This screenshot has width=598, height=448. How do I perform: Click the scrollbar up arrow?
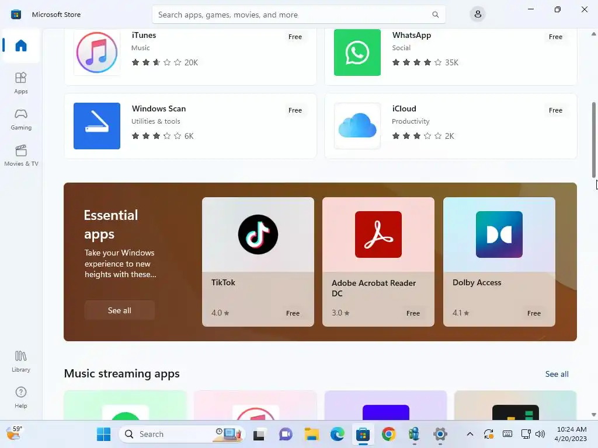click(594, 34)
